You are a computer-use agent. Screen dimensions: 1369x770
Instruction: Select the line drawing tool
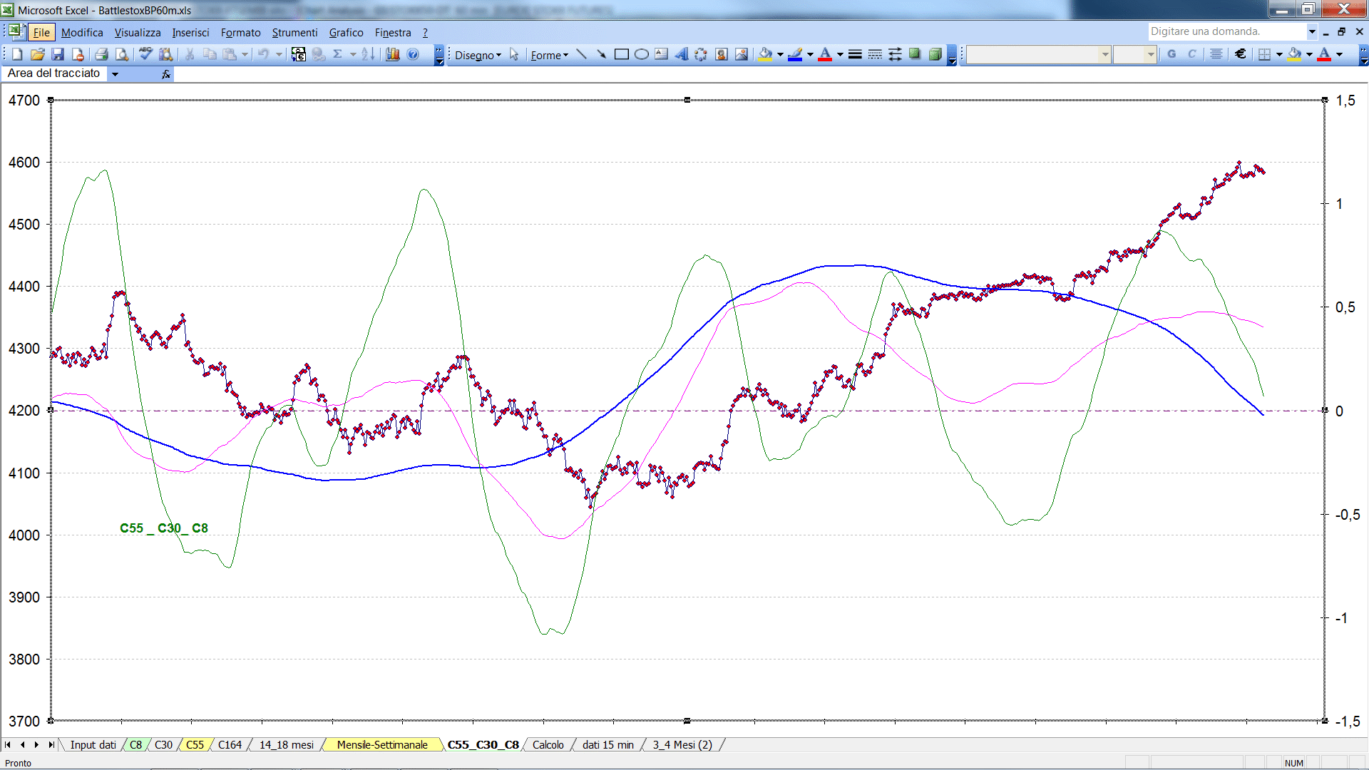[581, 54]
